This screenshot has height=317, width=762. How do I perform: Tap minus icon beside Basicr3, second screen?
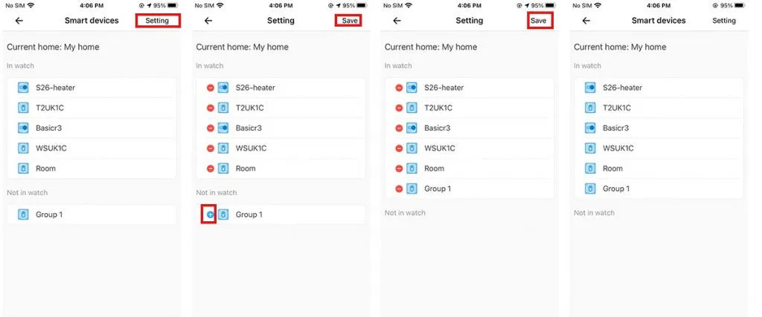click(x=210, y=128)
